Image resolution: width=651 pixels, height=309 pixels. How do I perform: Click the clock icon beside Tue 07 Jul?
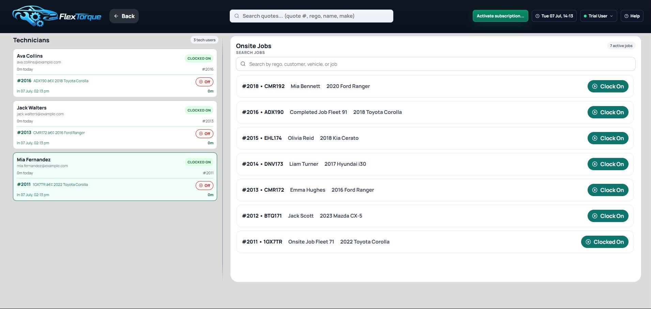click(x=538, y=16)
